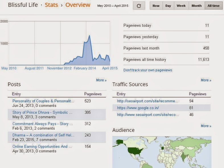Viewport: 224px width, 168px height.
Task: Click Pageviews all time history value 11,613
Action: pos(204,60)
